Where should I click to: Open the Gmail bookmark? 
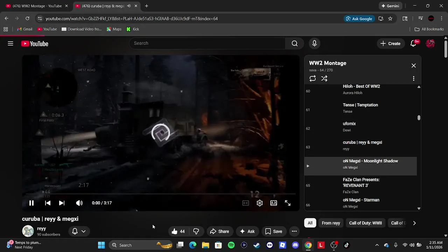point(24,29)
